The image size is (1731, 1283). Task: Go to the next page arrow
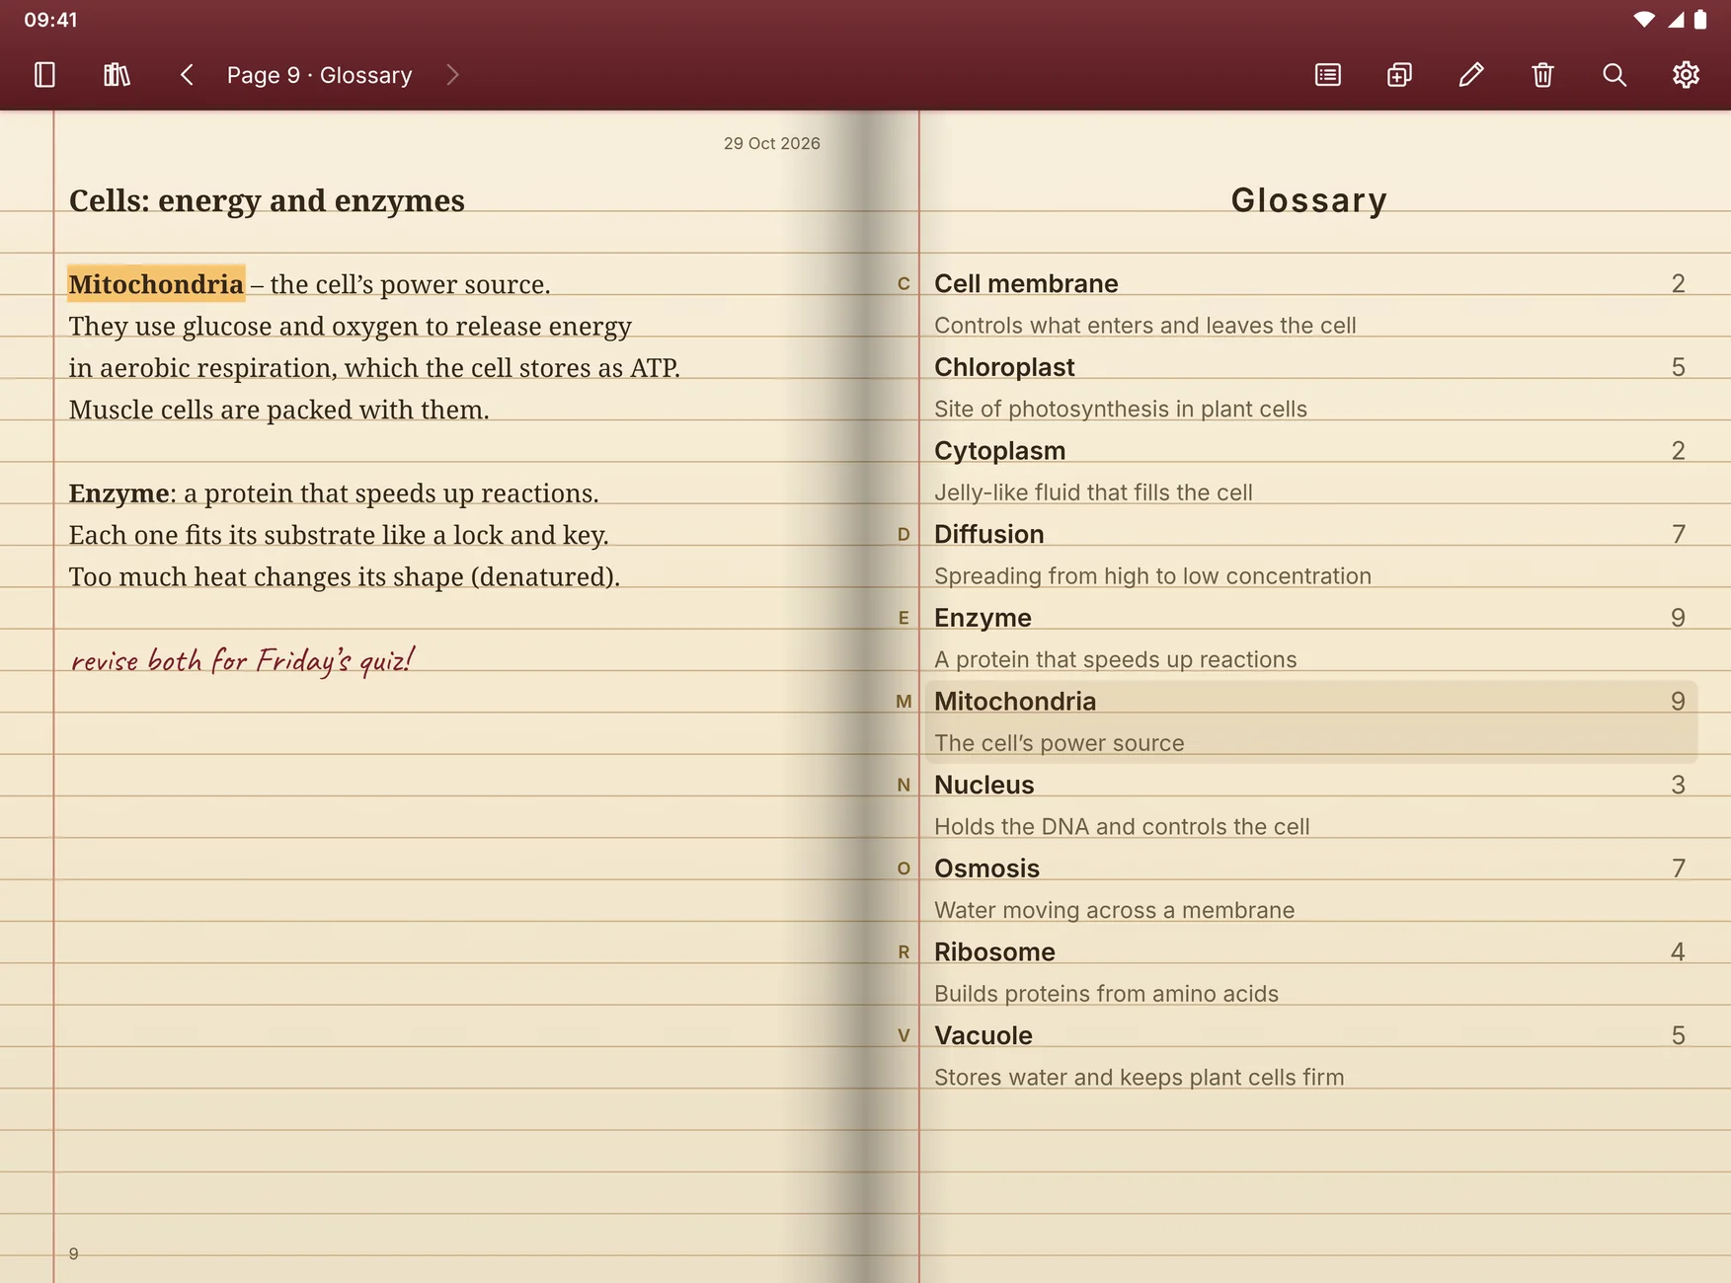pos(452,75)
